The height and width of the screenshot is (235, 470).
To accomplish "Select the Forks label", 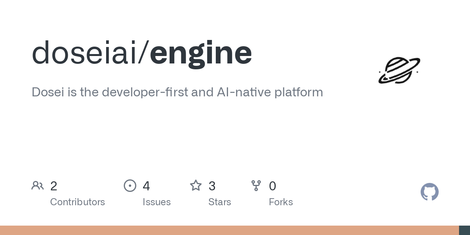I will click(281, 202).
